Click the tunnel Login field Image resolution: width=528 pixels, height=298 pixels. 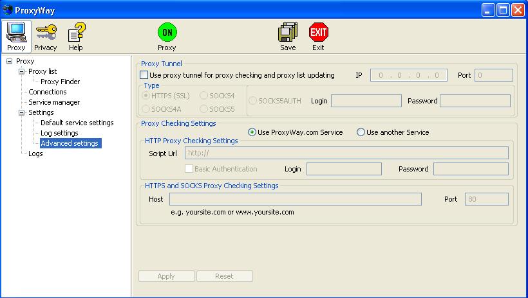(366, 101)
